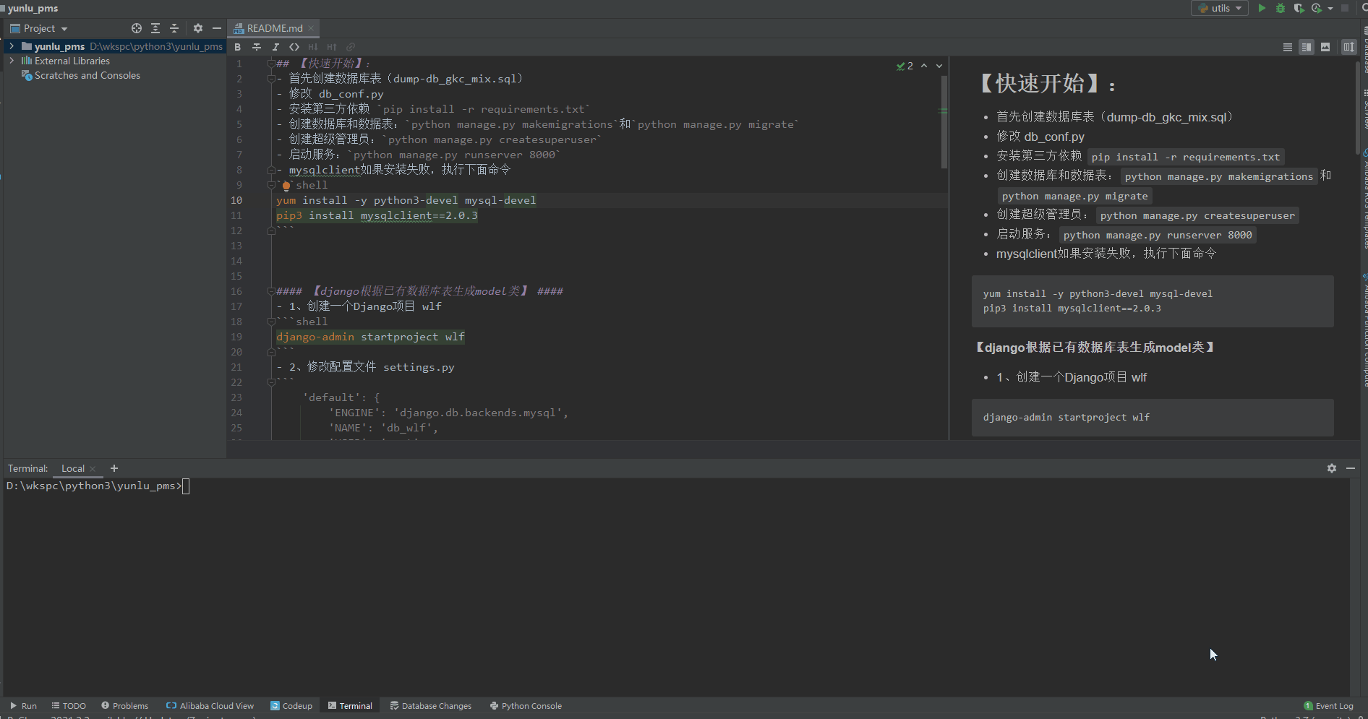1368x719 pixels.
Task: Click line 10 yum install command
Action: pyautogui.click(x=406, y=200)
